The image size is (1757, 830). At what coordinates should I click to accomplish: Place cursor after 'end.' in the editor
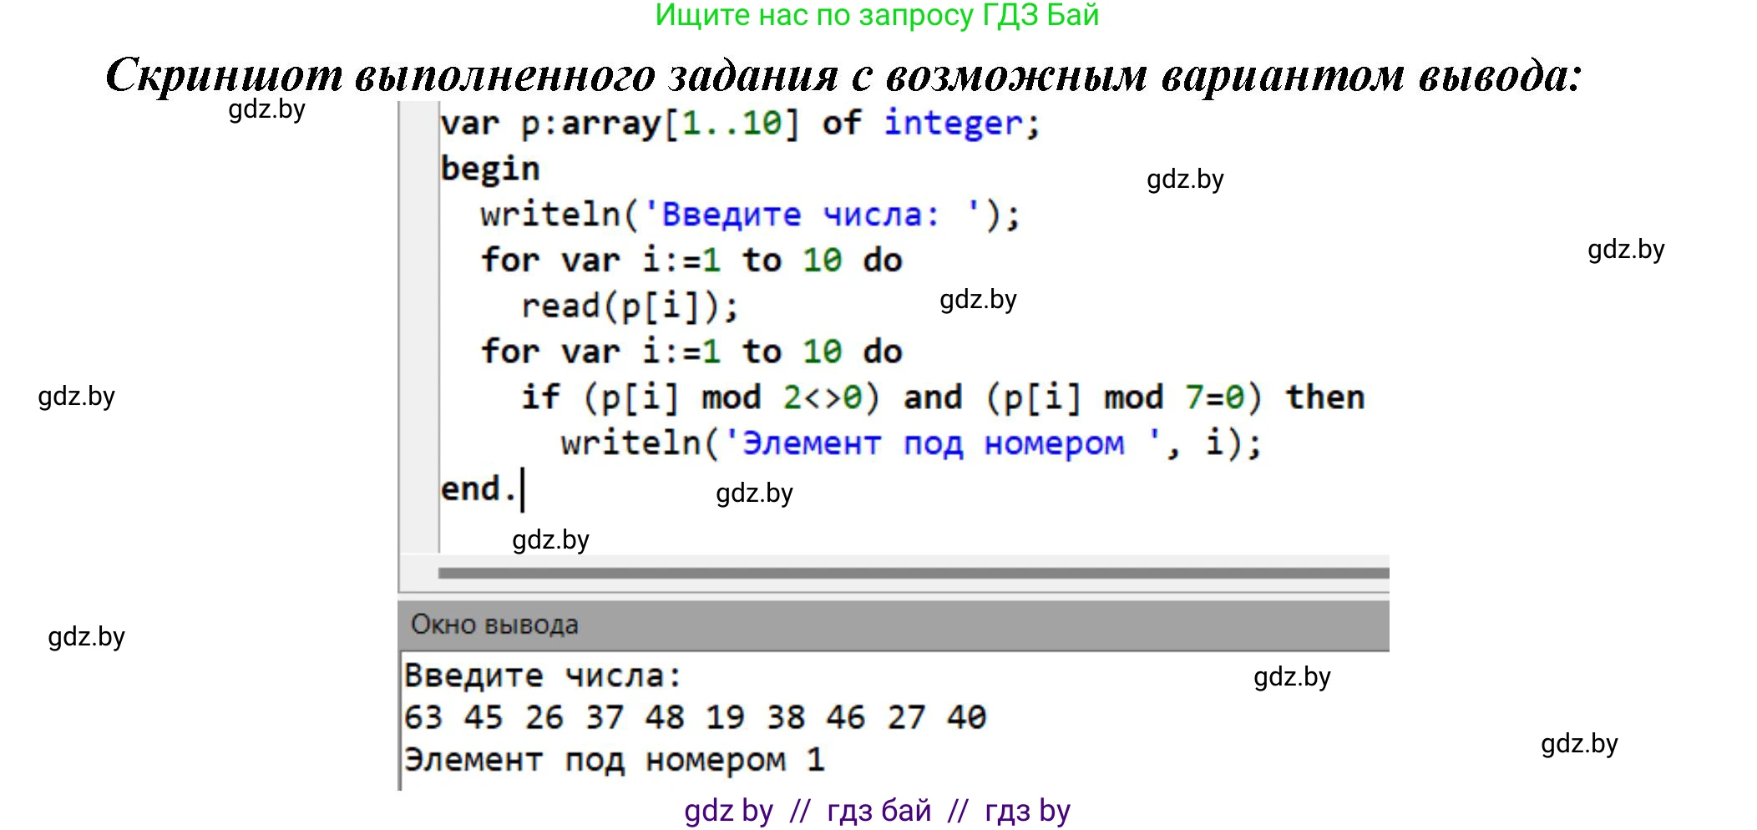(x=523, y=489)
